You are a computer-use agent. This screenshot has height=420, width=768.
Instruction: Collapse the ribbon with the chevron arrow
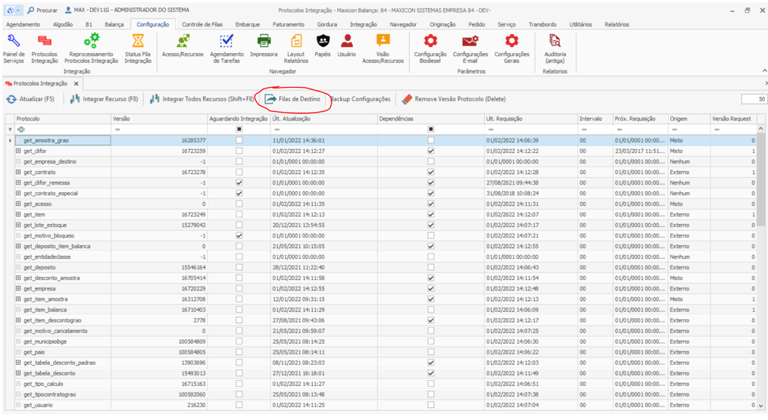click(764, 71)
